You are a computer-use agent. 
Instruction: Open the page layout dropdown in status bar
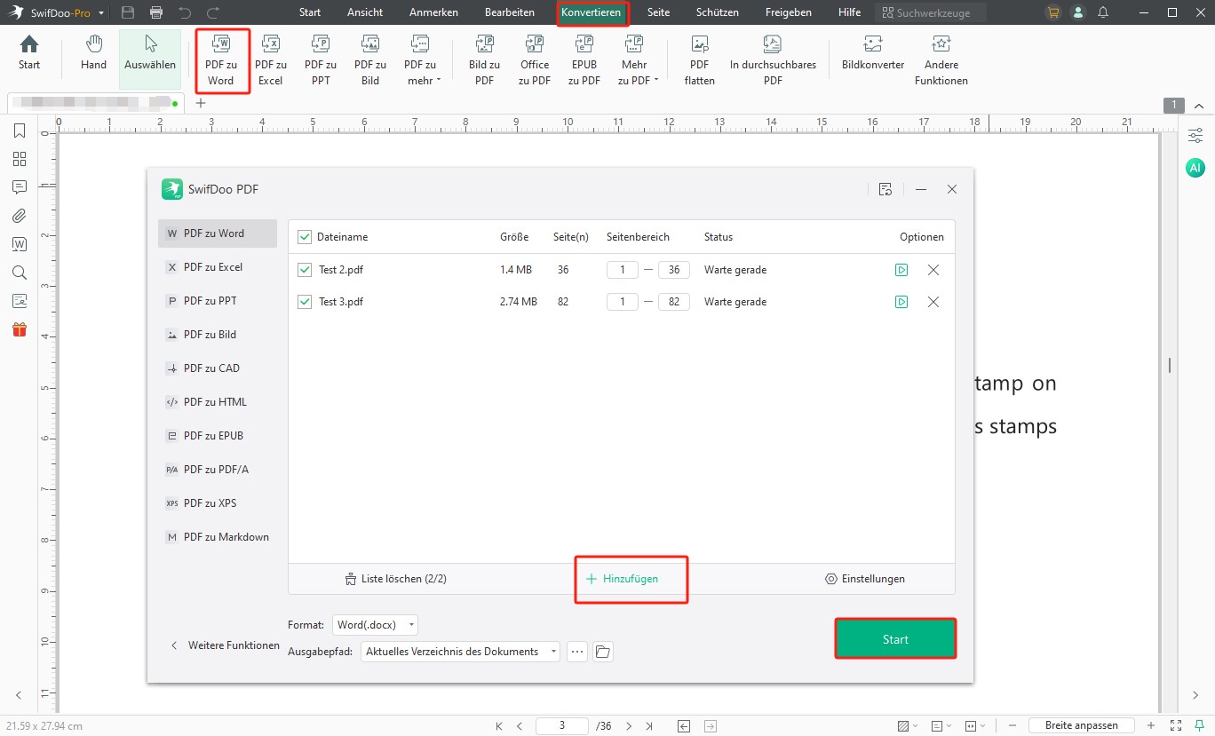pos(941,725)
